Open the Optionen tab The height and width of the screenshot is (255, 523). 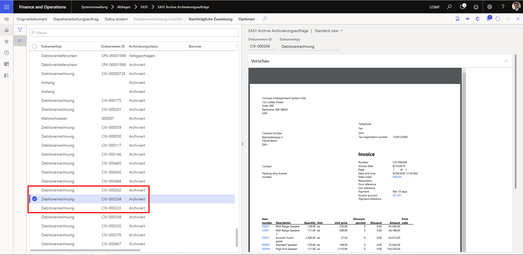(x=247, y=19)
